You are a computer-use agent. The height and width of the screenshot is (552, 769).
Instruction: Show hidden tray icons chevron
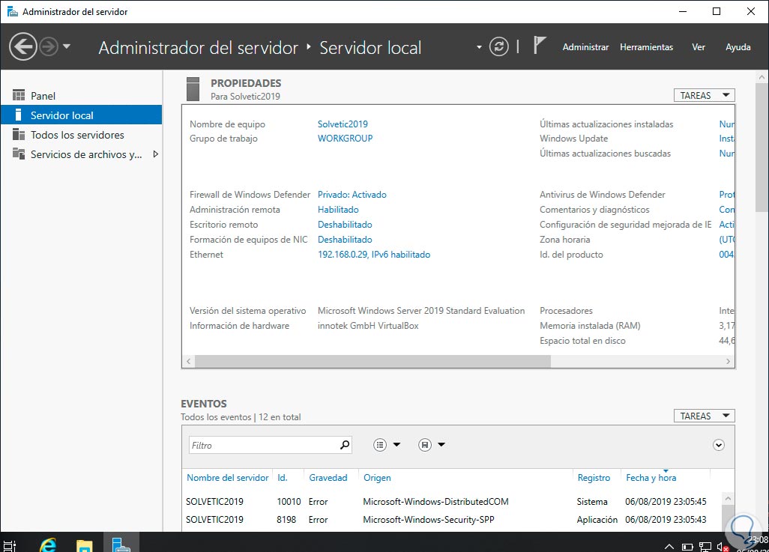[669, 546]
